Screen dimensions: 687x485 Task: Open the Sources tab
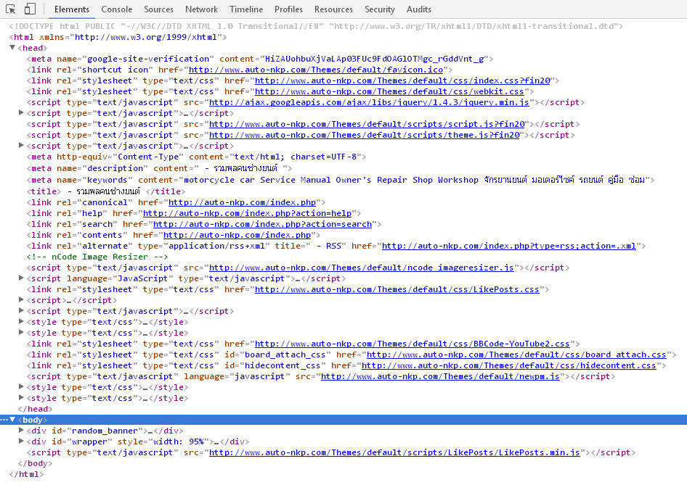pyautogui.click(x=158, y=9)
